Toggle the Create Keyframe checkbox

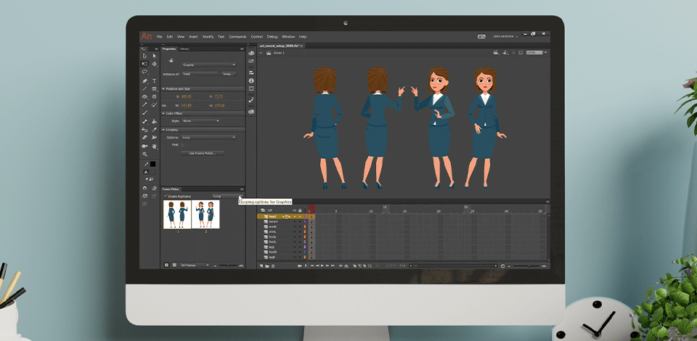[x=166, y=196]
